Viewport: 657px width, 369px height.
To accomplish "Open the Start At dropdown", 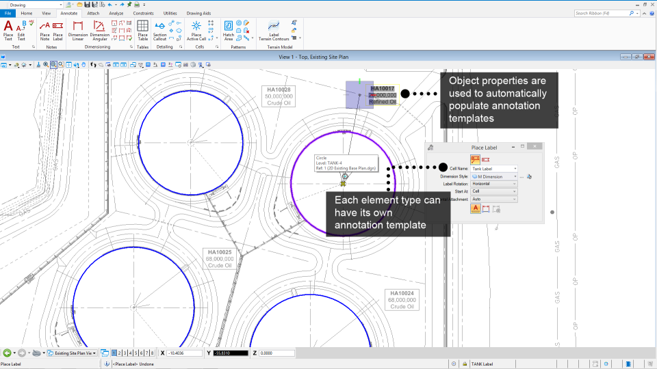I will pyautogui.click(x=494, y=191).
